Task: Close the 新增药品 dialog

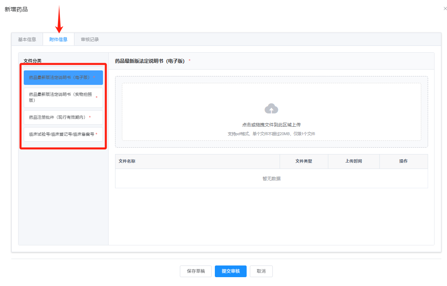Action: pyautogui.click(x=445, y=8)
